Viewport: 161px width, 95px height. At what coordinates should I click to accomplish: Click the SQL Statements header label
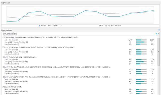click(x=10, y=34)
